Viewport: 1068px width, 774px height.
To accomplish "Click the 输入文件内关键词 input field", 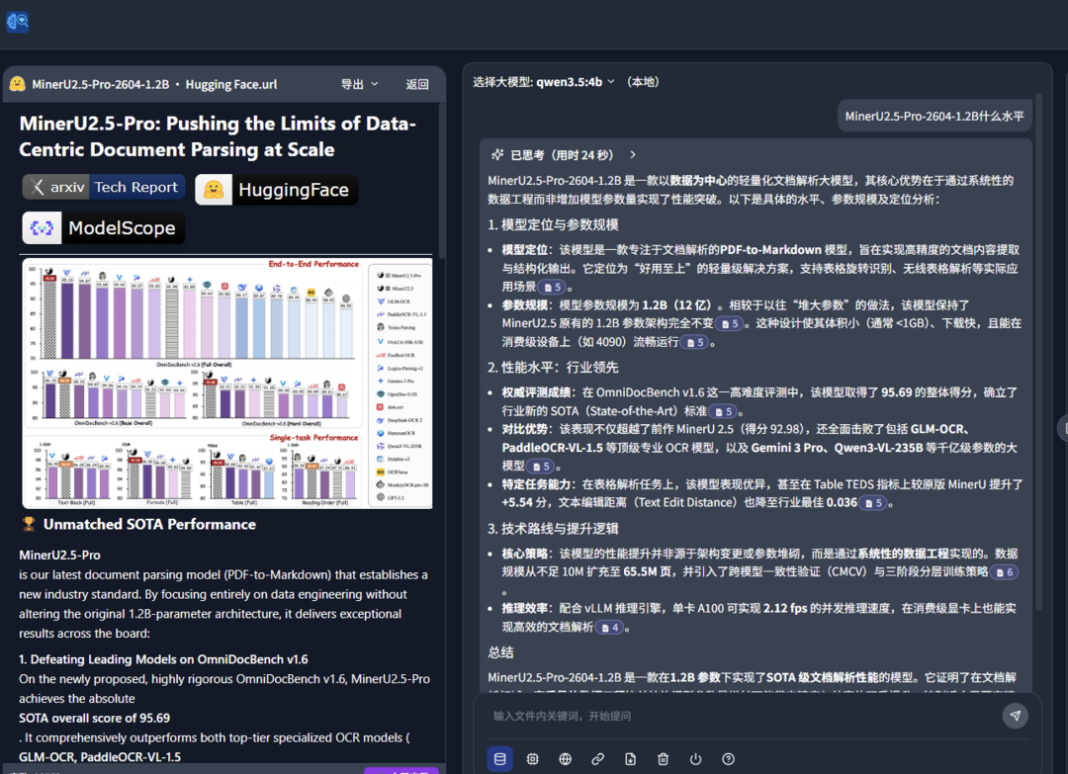I will (x=692, y=715).
